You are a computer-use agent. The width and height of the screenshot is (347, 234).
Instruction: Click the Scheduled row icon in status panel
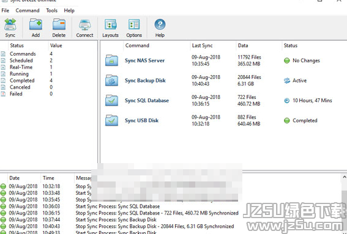click(x=3, y=60)
